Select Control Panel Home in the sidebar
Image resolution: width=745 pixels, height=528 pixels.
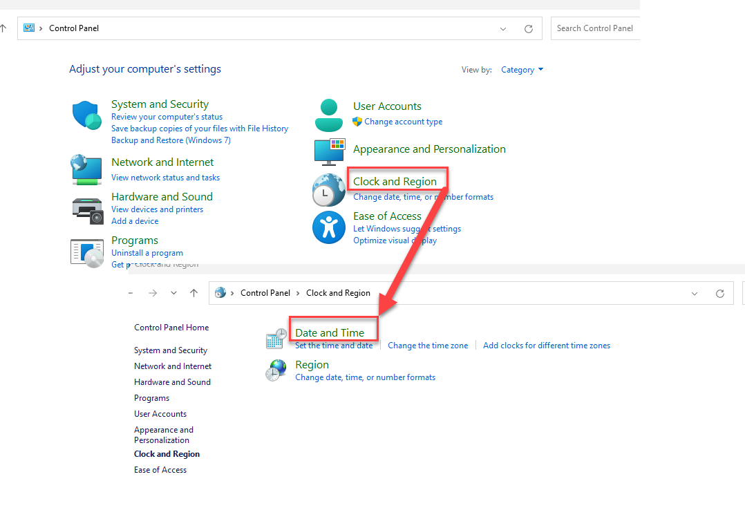(171, 328)
